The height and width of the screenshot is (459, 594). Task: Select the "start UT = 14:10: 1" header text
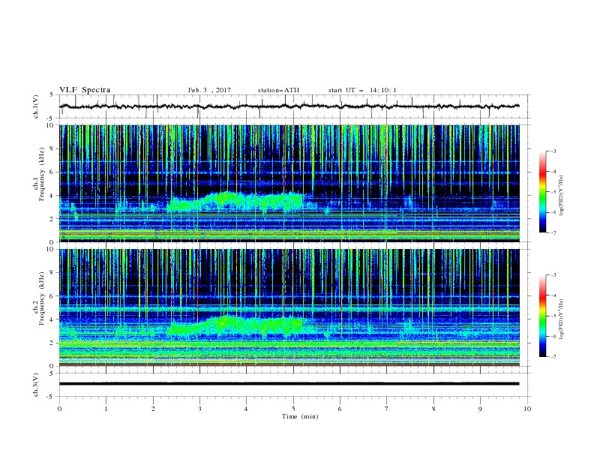[x=362, y=90]
